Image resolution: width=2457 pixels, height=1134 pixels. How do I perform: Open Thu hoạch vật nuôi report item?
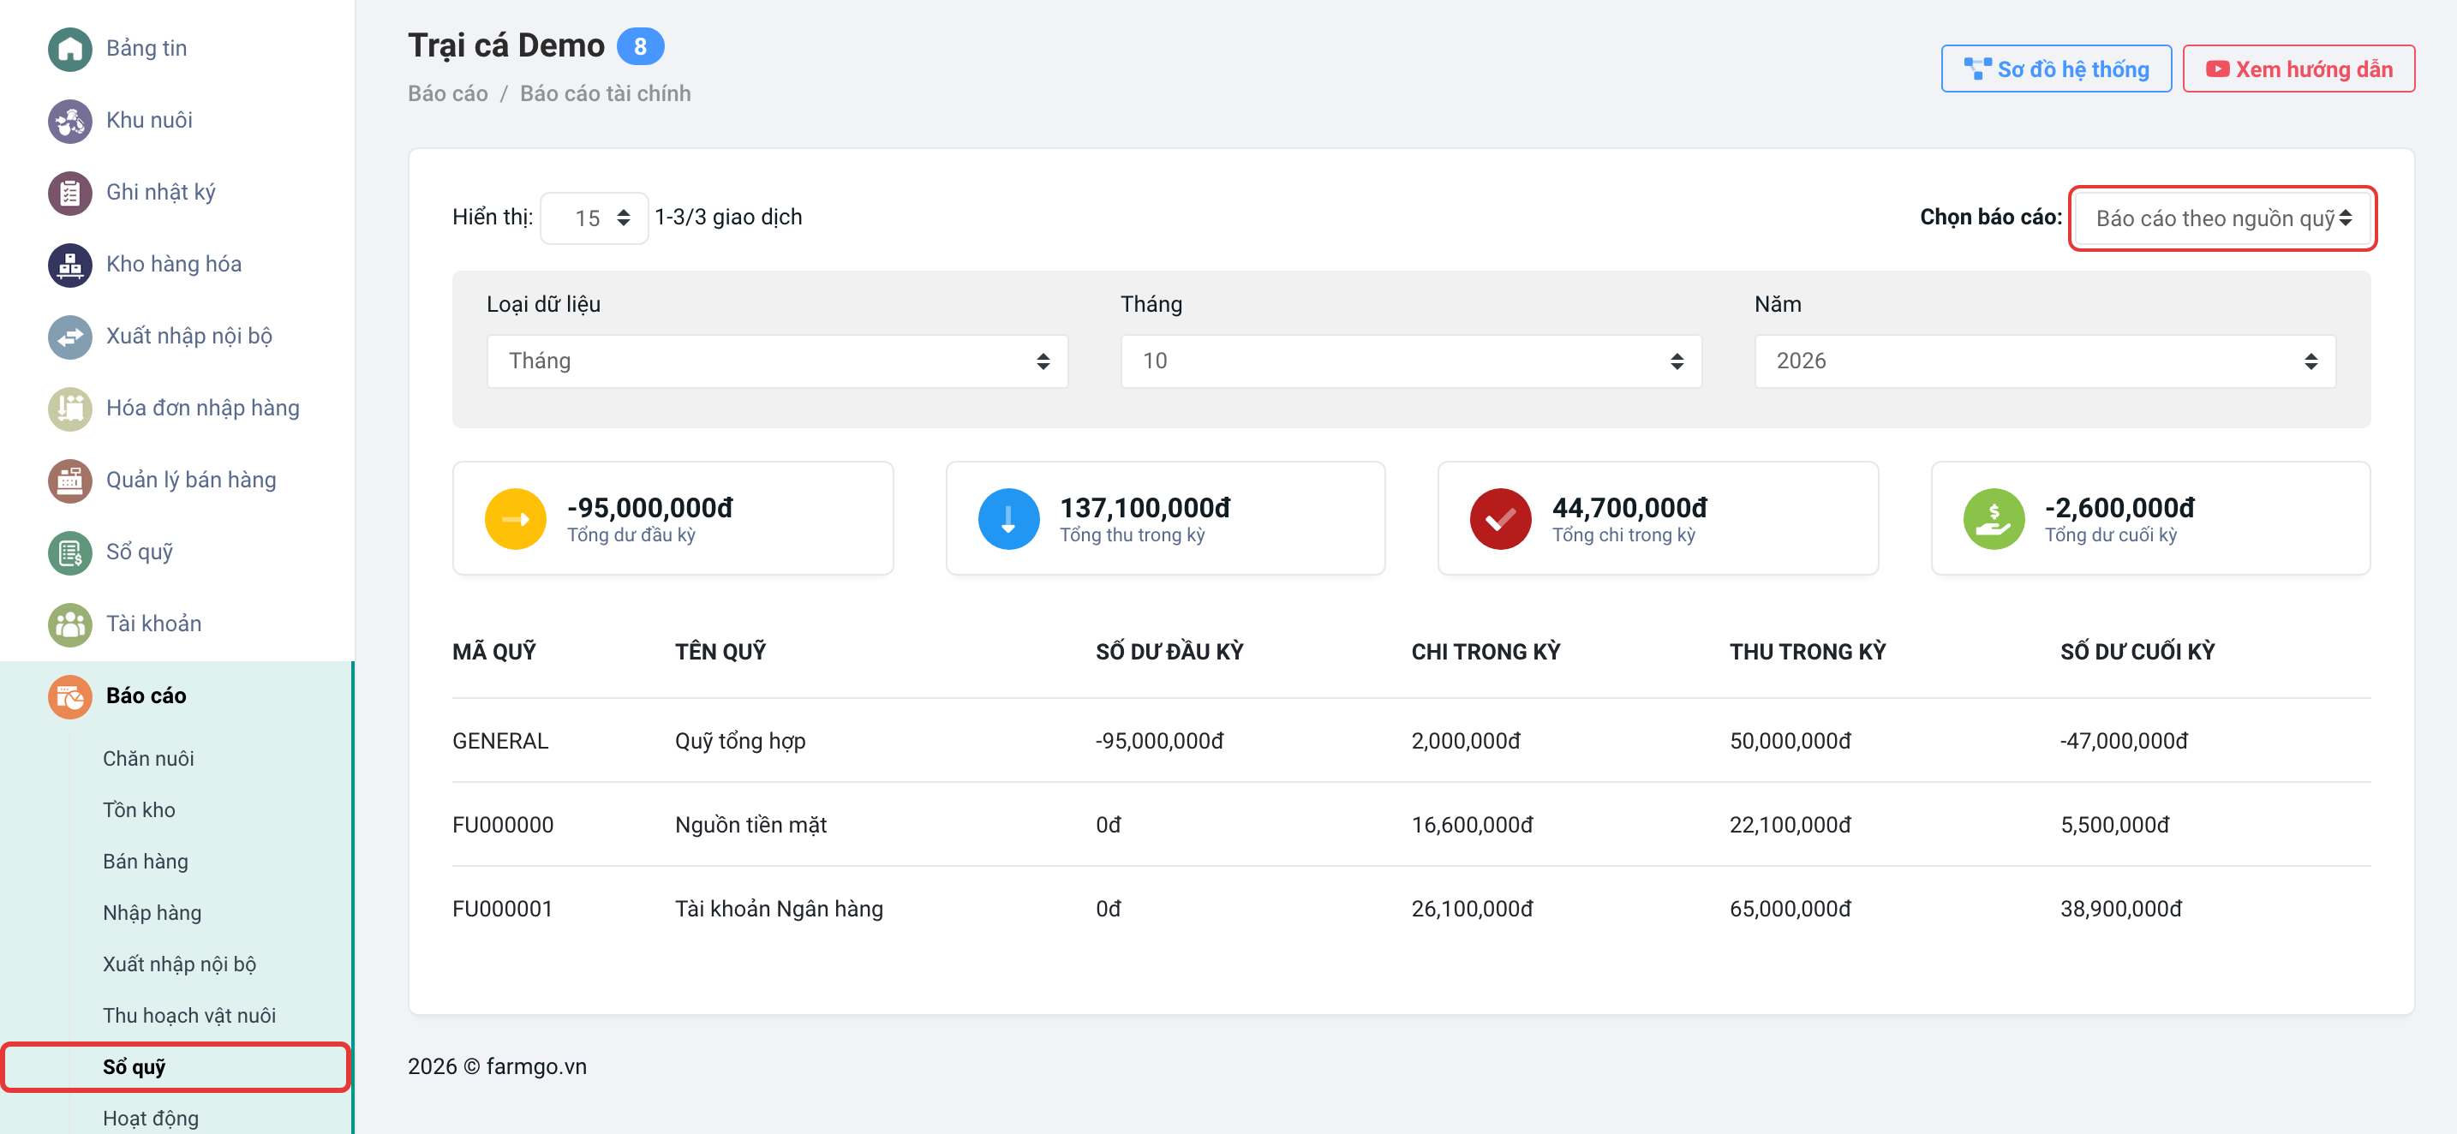coord(190,1016)
